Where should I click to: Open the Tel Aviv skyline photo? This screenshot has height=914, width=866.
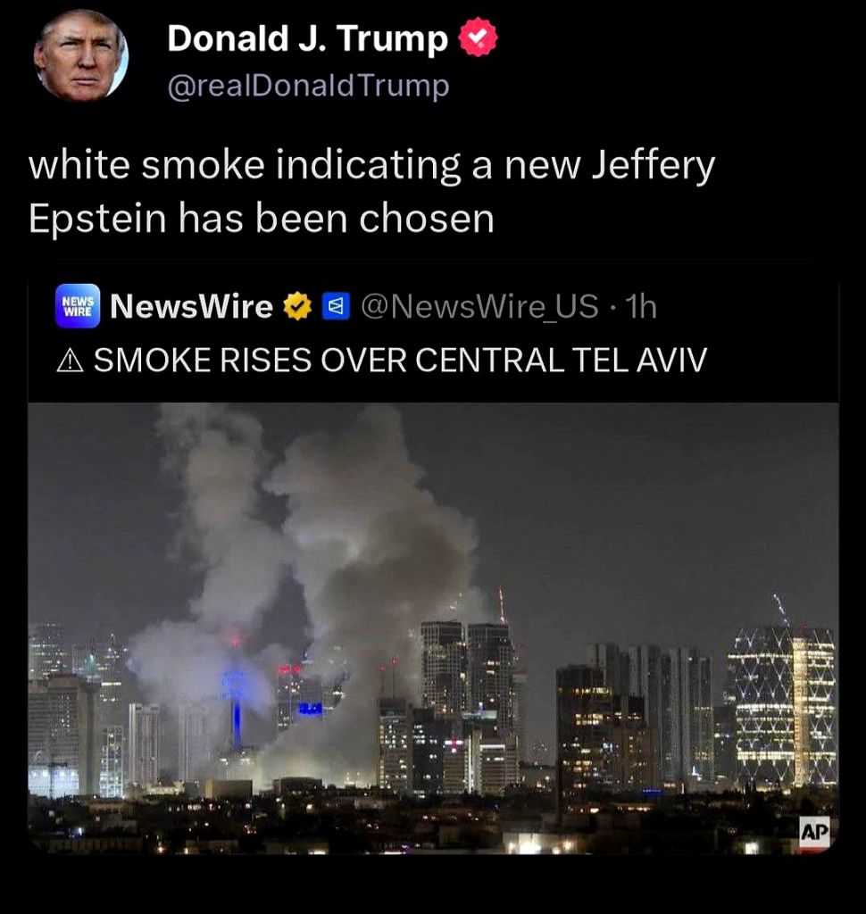click(x=433, y=628)
